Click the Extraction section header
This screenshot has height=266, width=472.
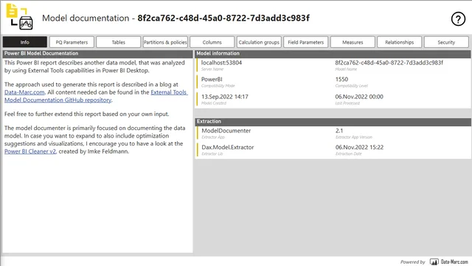(x=333, y=121)
